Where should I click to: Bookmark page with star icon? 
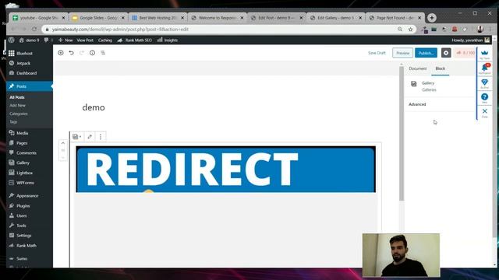click(411, 30)
